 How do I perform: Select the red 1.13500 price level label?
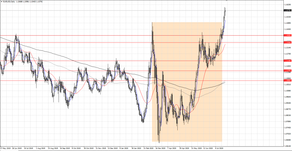pyautogui.click(x=287, y=42)
